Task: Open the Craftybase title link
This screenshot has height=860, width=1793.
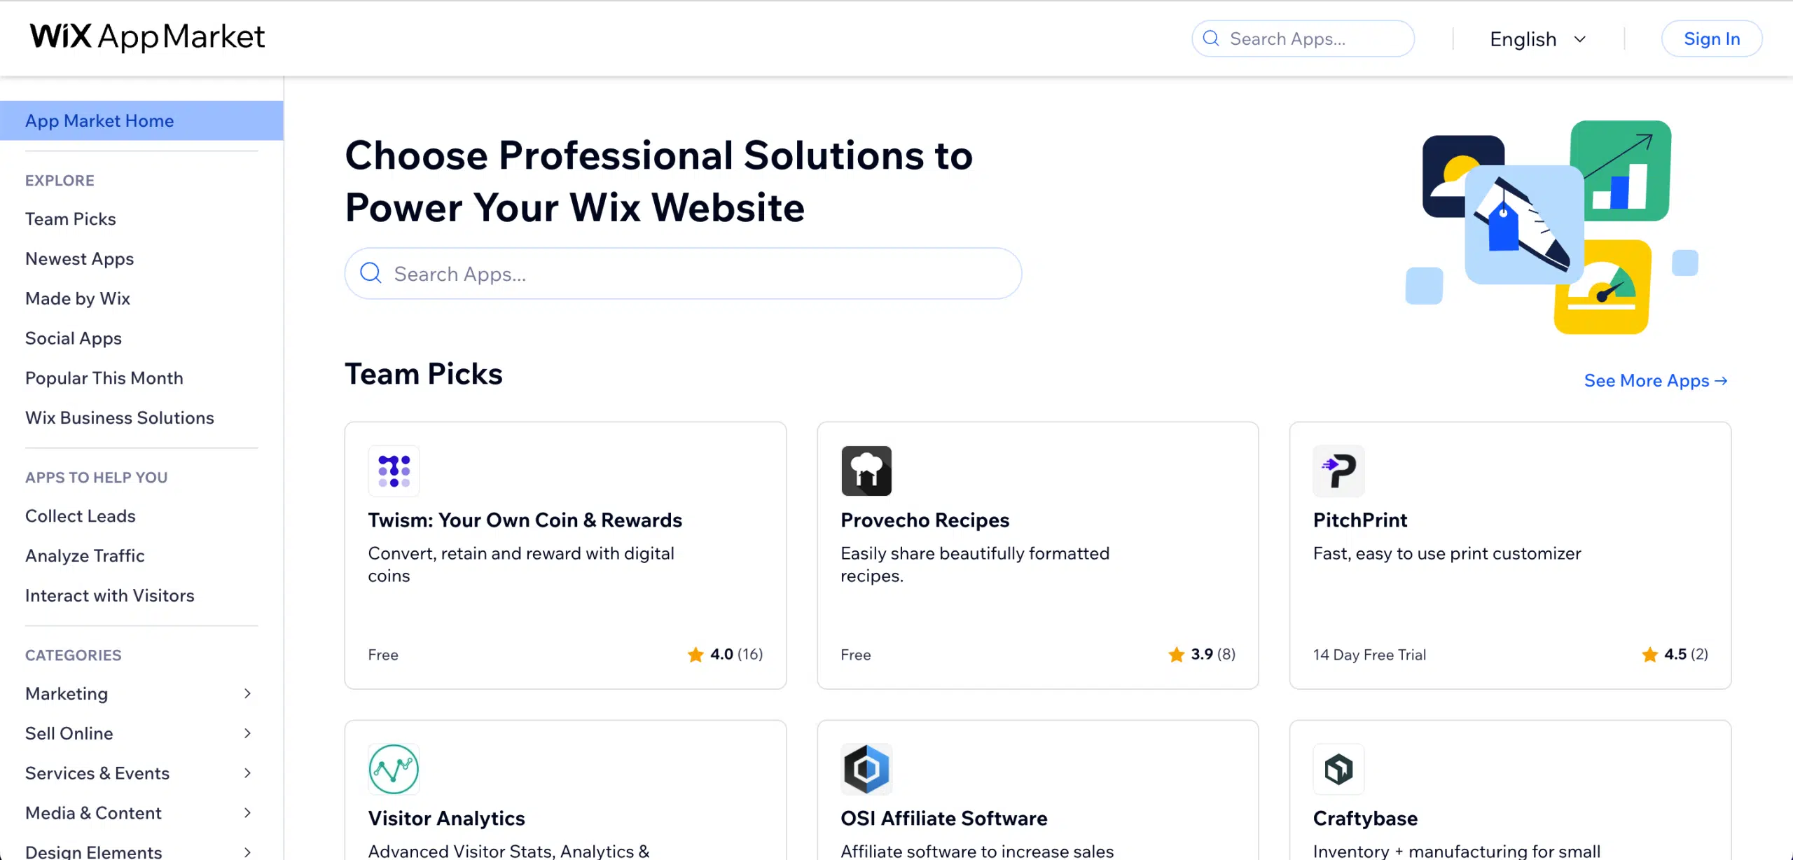Action: coord(1366,819)
